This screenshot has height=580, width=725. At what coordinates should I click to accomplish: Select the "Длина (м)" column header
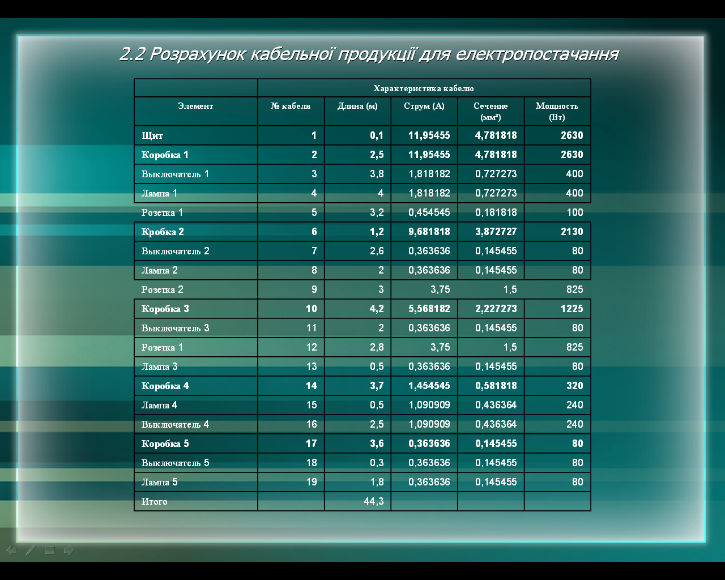pyautogui.click(x=357, y=106)
